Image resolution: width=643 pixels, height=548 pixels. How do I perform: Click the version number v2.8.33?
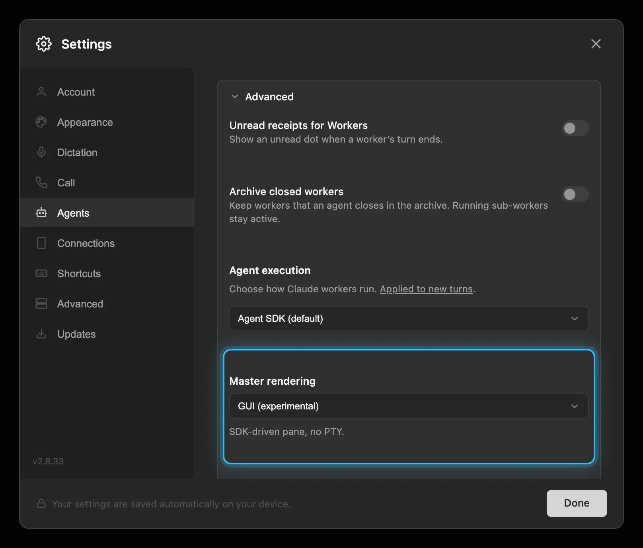(48, 461)
